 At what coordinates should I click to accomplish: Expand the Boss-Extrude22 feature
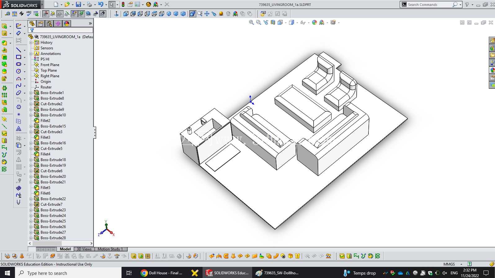[x=31, y=199]
